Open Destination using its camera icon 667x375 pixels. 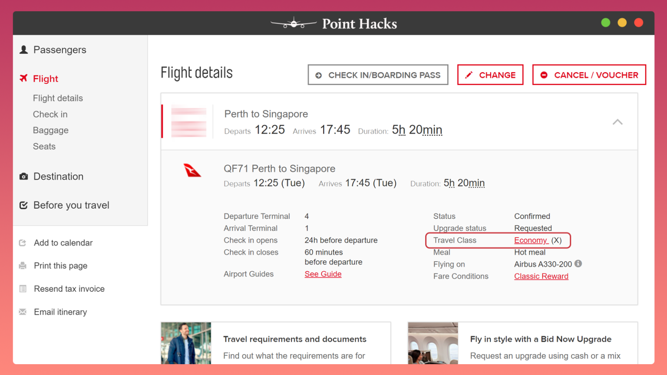pyautogui.click(x=24, y=176)
